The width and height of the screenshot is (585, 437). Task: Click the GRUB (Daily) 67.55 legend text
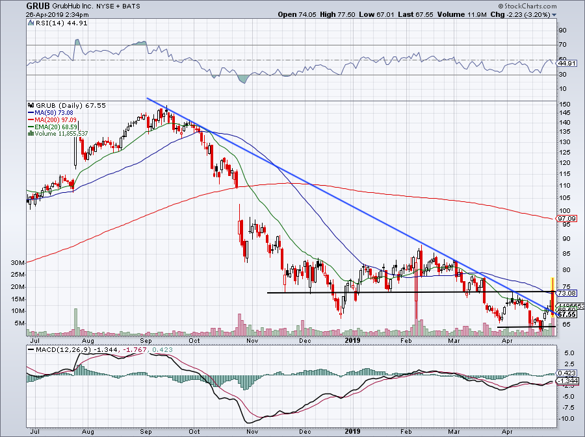tap(70, 106)
